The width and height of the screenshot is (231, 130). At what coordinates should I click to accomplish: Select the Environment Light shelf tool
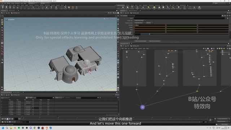(154, 8)
